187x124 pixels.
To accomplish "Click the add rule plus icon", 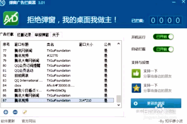I will click(x=6, y=112).
